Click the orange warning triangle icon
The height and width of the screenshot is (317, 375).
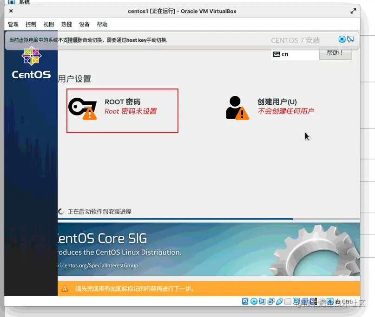pos(65,289)
